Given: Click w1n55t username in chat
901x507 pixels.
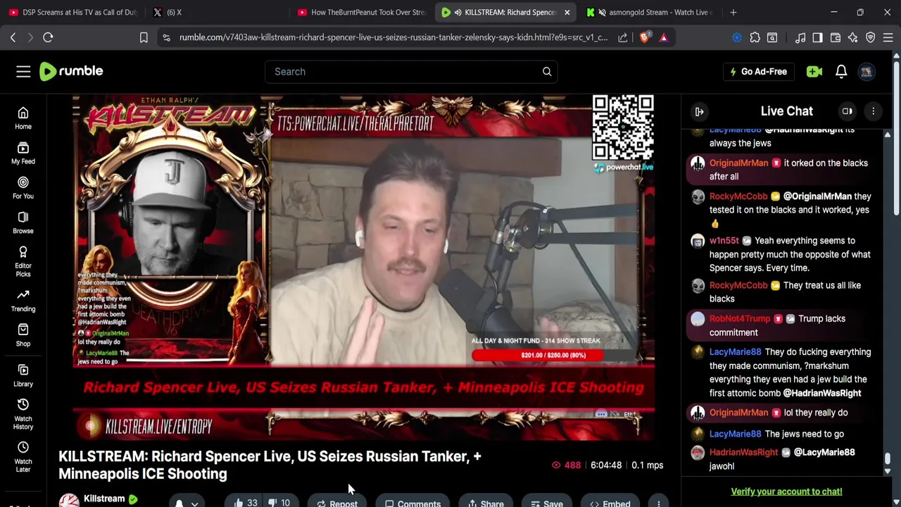Looking at the screenshot, I should pos(724,240).
